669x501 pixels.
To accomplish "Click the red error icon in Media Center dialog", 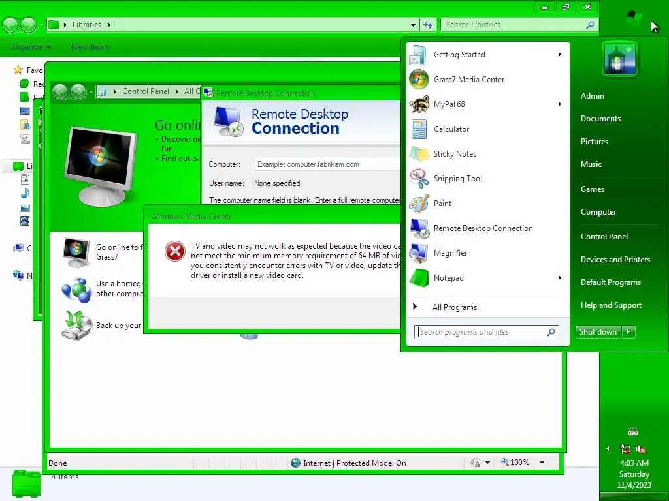I will (175, 251).
